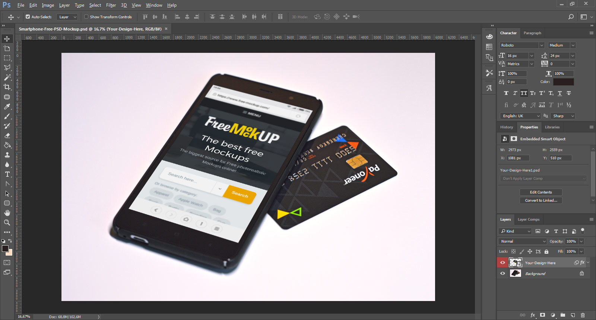Open the Auto-Select Layer dropdown
596x320 pixels.
(x=67, y=17)
